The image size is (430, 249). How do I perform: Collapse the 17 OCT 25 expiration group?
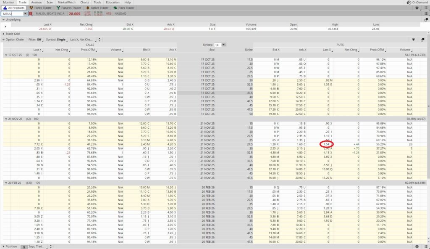(x=5, y=55)
